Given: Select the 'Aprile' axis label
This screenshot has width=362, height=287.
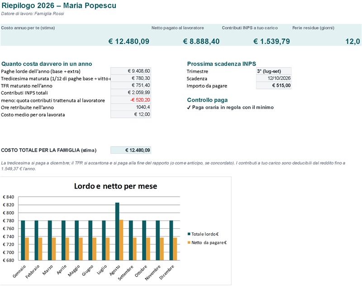Looking at the screenshot, I should [x=62, y=269].
